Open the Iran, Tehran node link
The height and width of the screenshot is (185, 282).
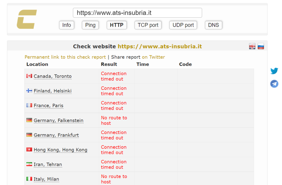coord(48,164)
